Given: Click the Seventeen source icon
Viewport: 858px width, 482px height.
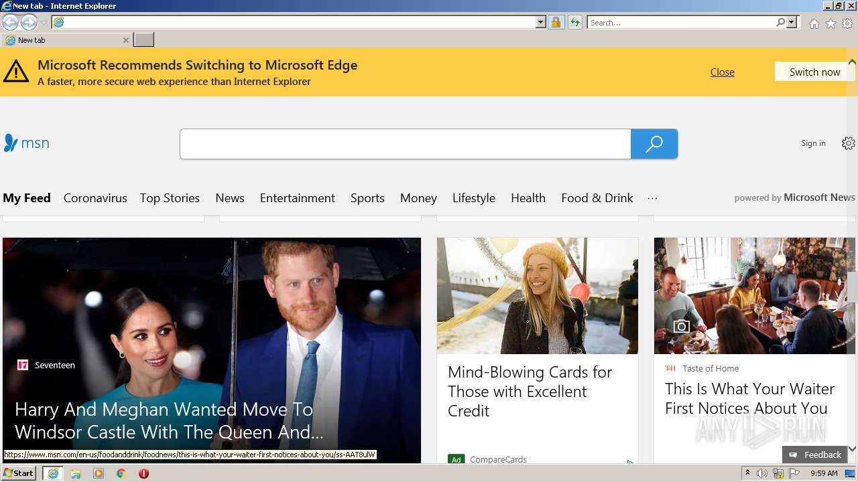Looking at the screenshot, I should (x=23, y=365).
